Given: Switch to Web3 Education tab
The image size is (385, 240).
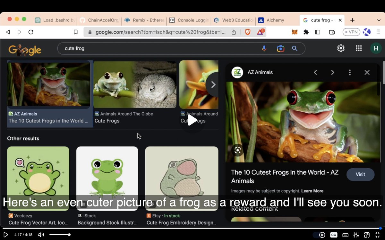Looking at the screenshot, I should click(234, 20).
